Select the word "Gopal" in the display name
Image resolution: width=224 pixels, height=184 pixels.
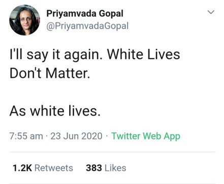(x=111, y=14)
